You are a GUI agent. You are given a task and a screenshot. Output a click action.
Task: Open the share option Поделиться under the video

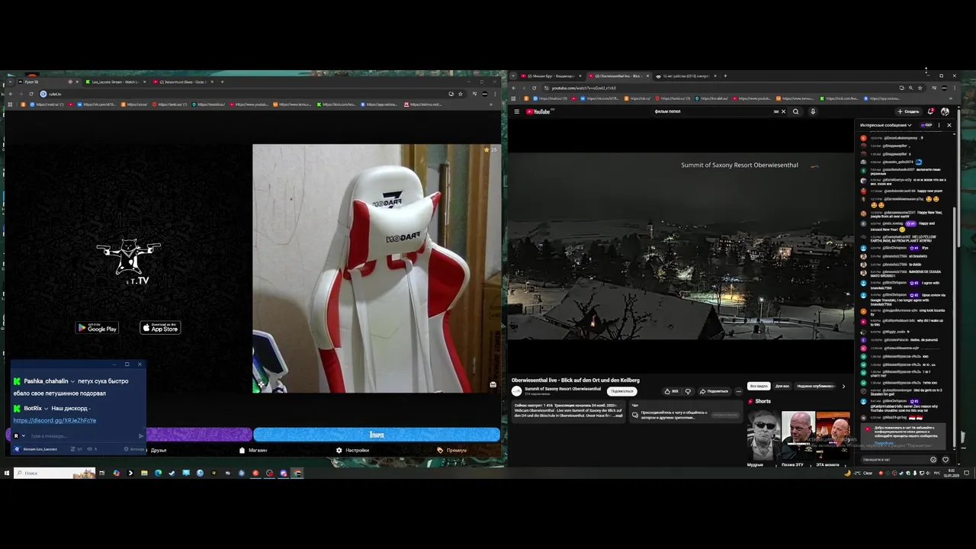pyautogui.click(x=714, y=391)
